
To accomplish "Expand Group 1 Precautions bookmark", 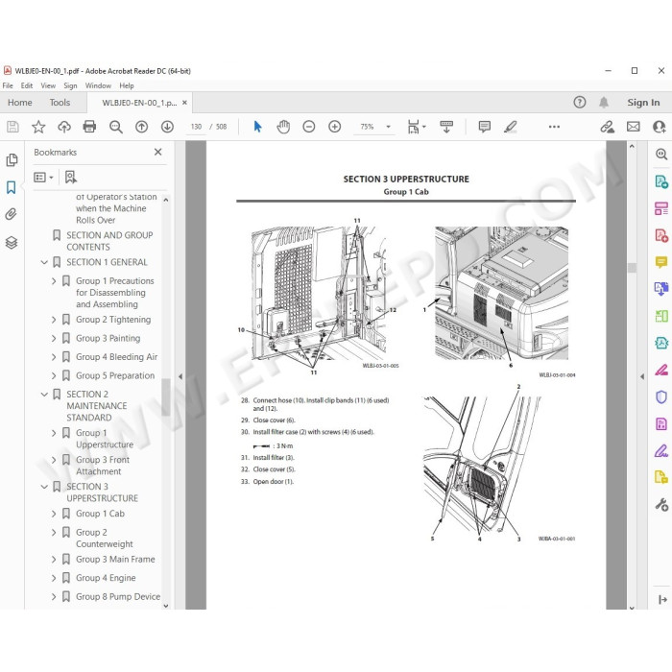I will pyautogui.click(x=54, y=281).
